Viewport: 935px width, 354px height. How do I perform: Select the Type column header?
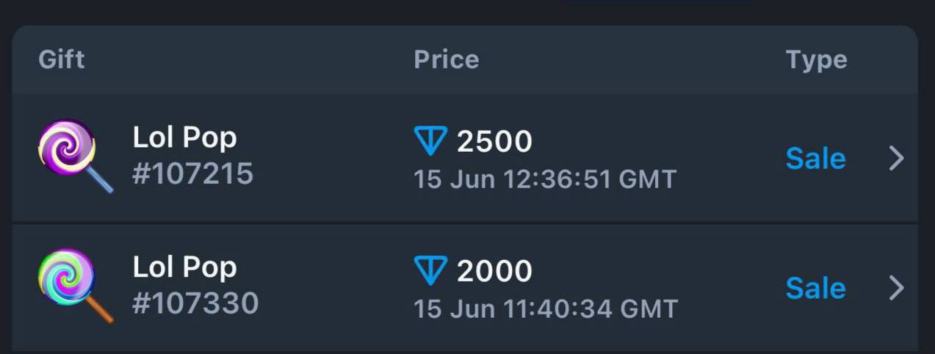[x=817, y=60]
